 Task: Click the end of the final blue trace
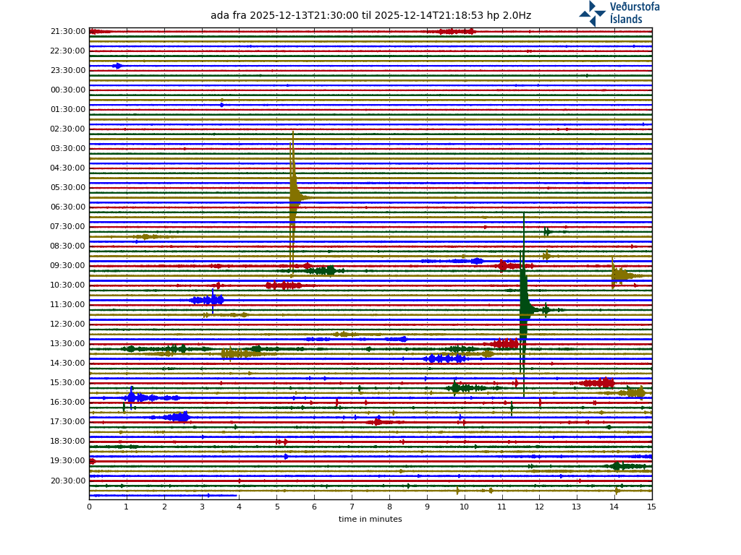(x=236, y=496)
